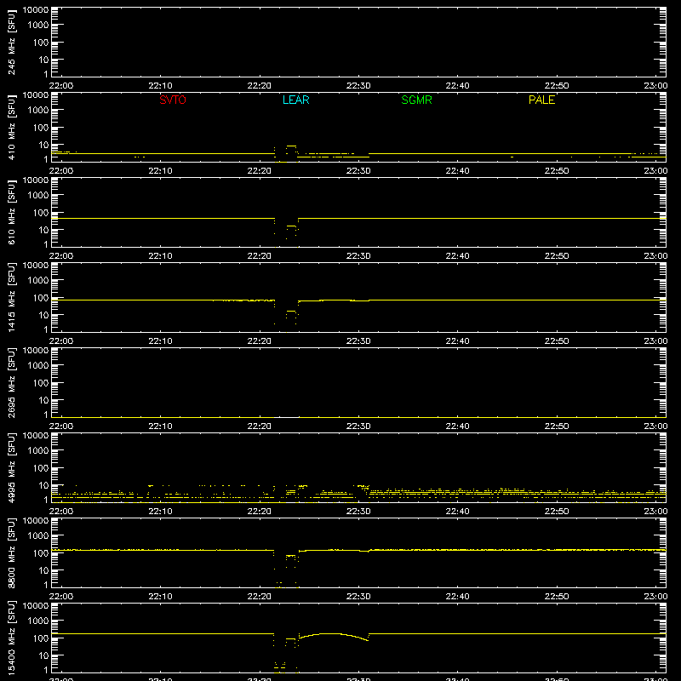The height and width of the screenshot is (681, 681).
Task: Click the red SVTO station label
Action: 173,100
